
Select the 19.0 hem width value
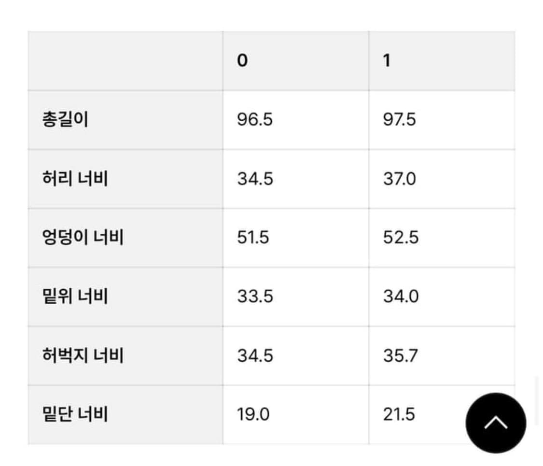(x=252, y=414)
